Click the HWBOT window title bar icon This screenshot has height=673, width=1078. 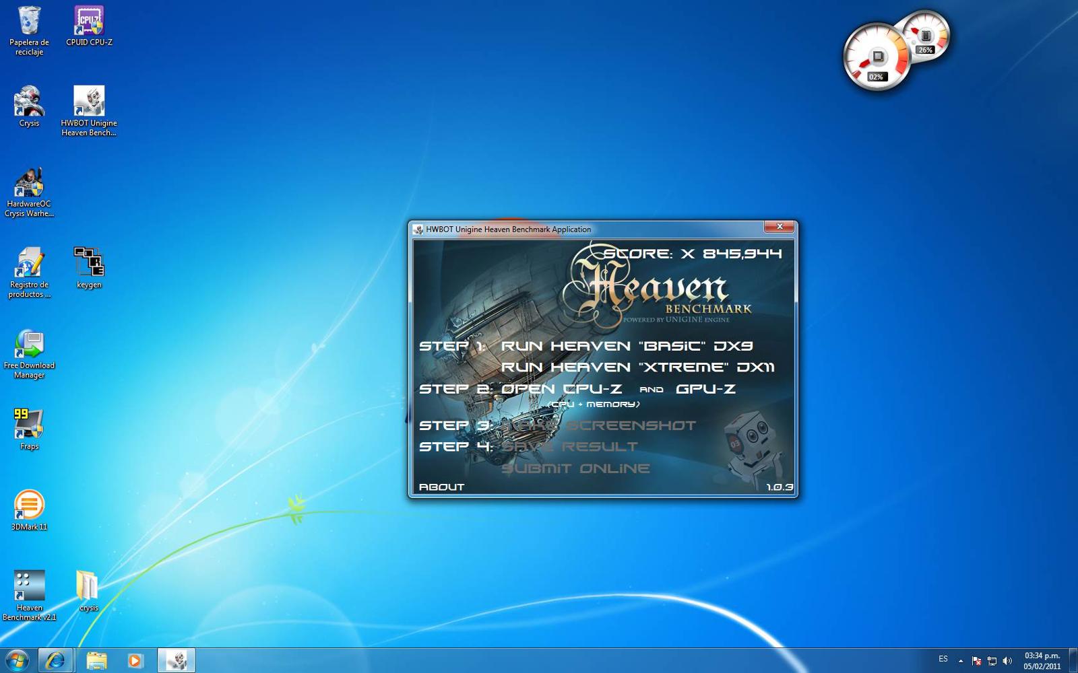coord(418,229)
